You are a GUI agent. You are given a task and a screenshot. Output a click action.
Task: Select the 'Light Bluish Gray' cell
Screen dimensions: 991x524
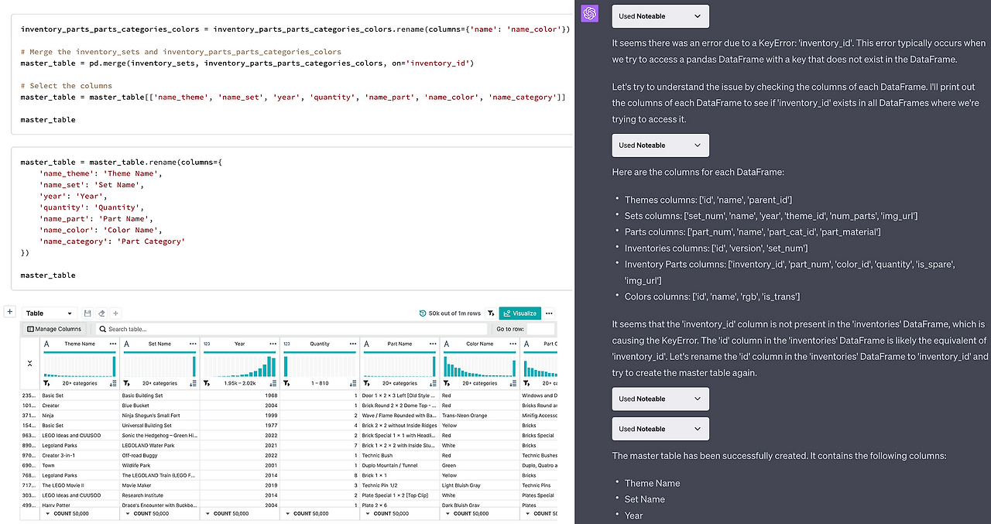tap(479, 485)
